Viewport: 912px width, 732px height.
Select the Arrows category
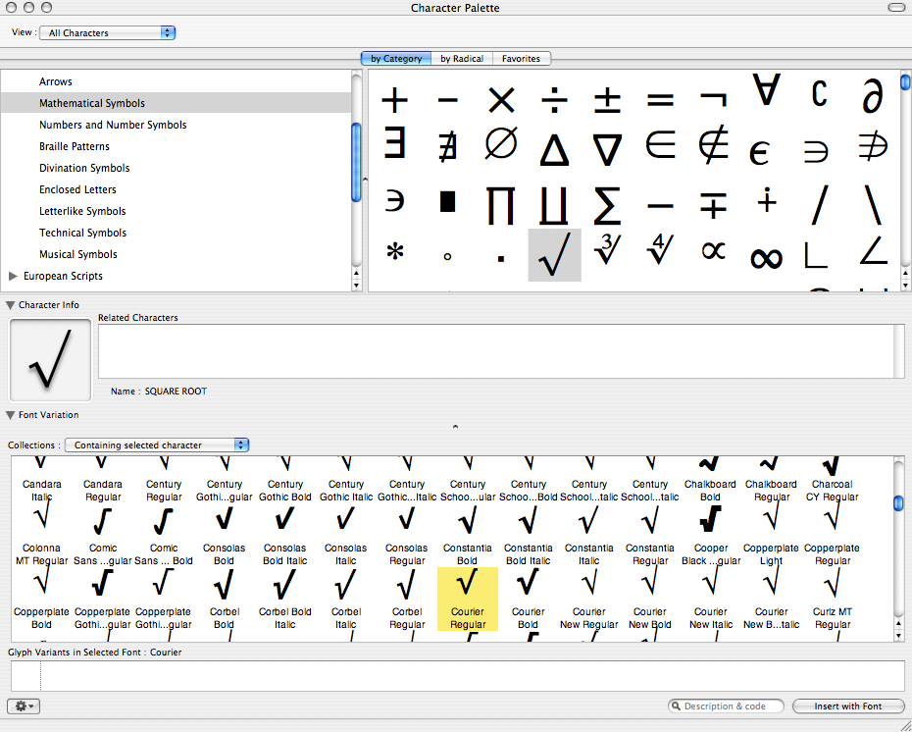(x=176, y=81)
